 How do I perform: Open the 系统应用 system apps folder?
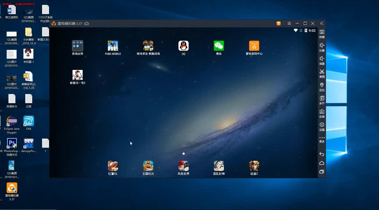click(x=78, y=46)
